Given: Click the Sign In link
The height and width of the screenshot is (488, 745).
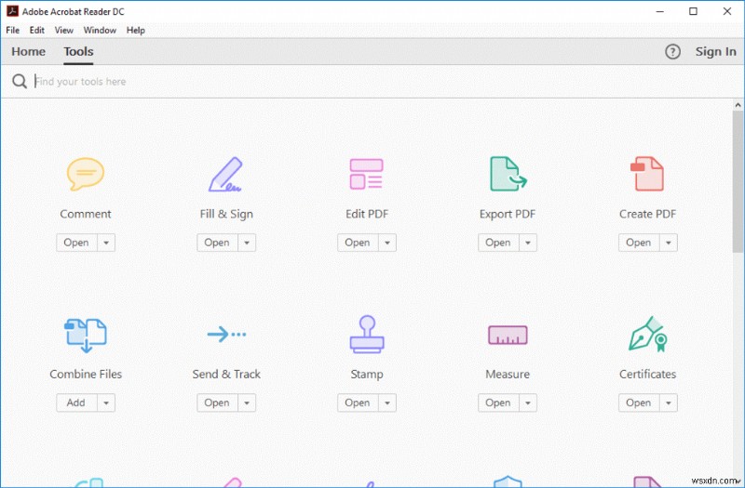Looking at the screenshot, I should (715, 52).
